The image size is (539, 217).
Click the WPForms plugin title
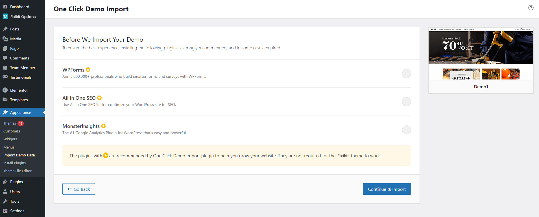73,70
